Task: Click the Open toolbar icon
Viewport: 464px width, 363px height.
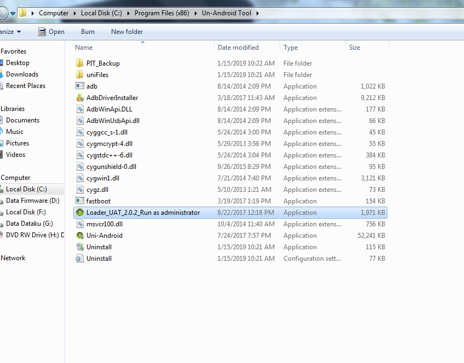Action: pos(42,32)
